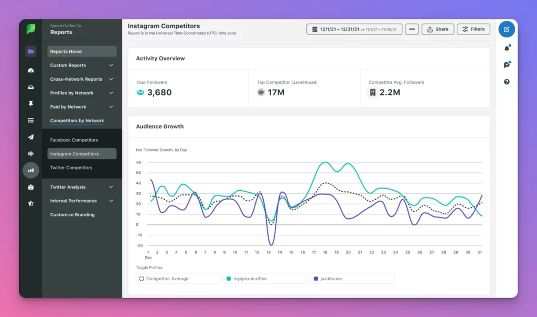Click the highlighted Reports bar chart icon

coord(30,170)
